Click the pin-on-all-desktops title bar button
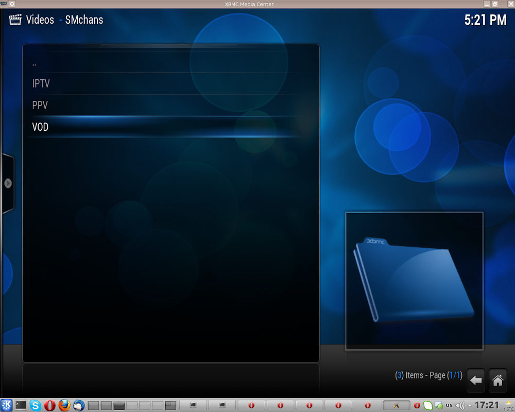This screenshot has width=515, height=412. click(12, 4)
